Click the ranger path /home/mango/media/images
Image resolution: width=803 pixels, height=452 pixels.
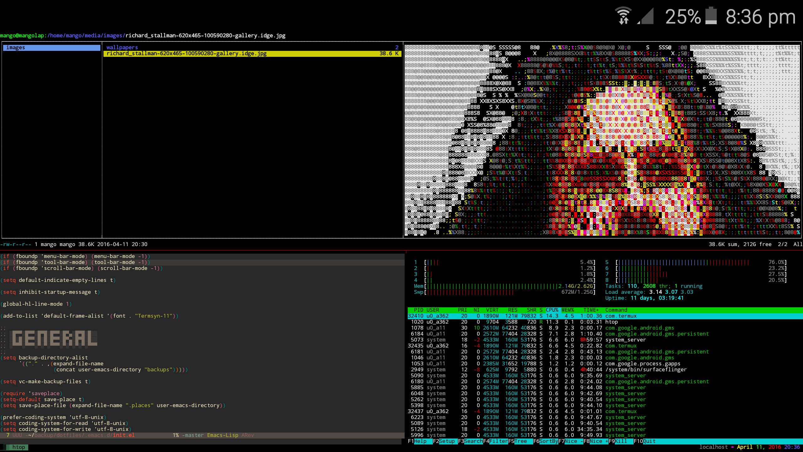[x=86, y=35]
